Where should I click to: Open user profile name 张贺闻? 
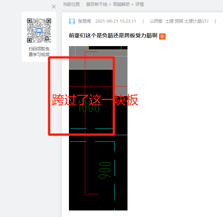tap(84, 21)
